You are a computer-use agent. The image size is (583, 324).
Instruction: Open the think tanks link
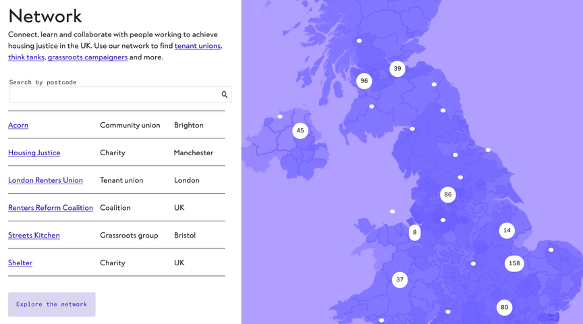pos(26,57)
